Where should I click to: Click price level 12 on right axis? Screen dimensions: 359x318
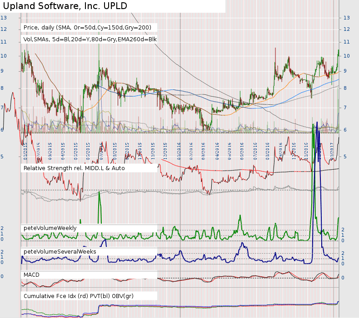[x=347, y=29]
